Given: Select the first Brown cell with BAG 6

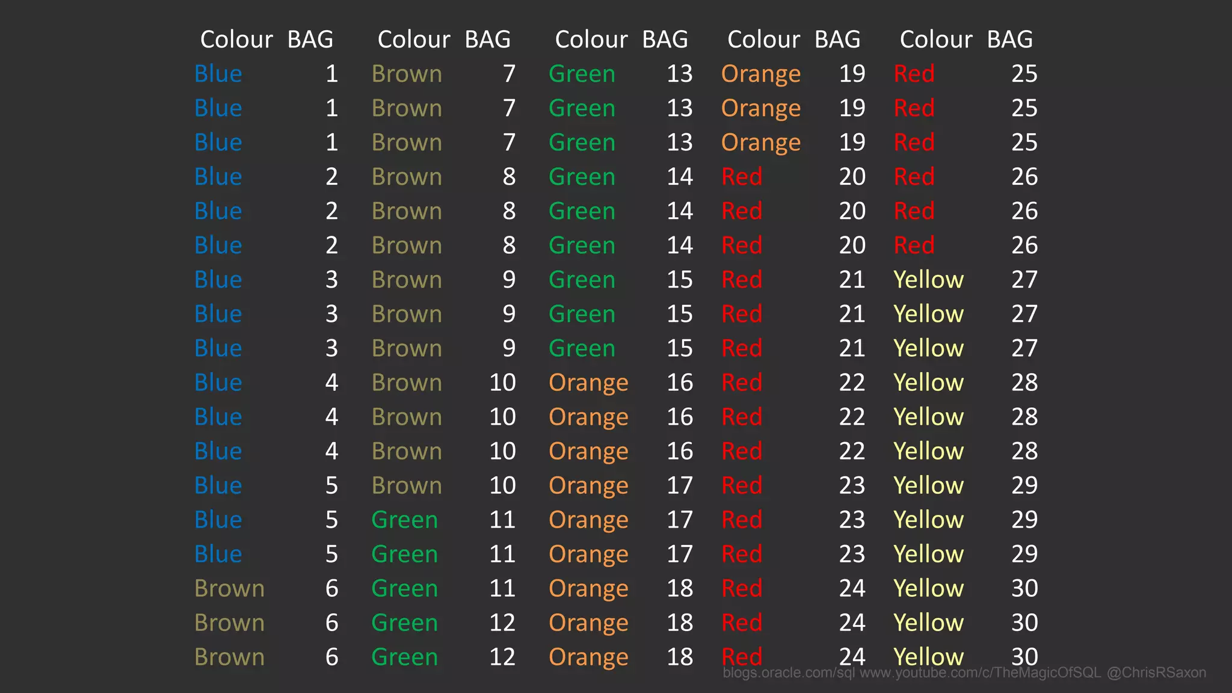Looking at the screenshot, I should [x=230, y=588].
